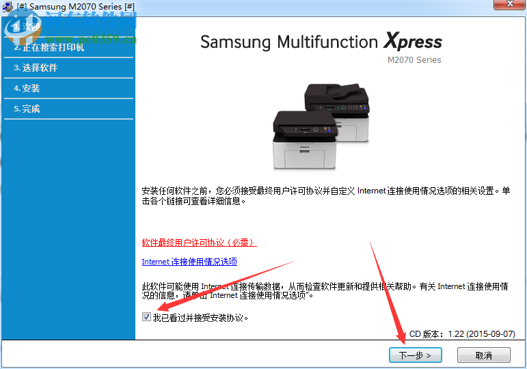
Task: Click the CD 版本: 1.22 (2015-09-07) text
Action: [462, 334]
